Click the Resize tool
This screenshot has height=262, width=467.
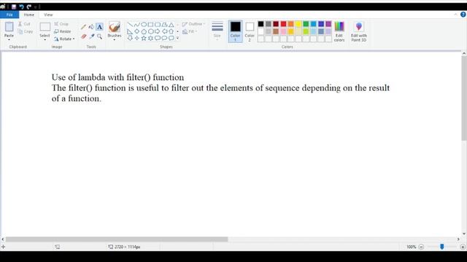pos(63,31)
